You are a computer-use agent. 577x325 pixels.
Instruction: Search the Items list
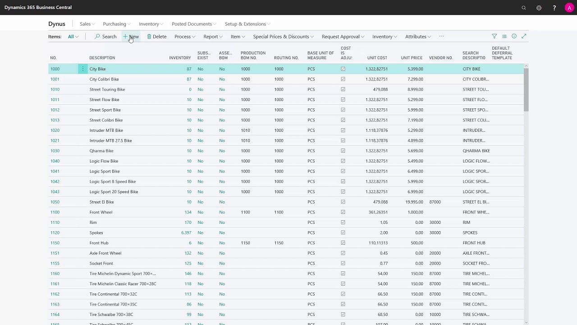tap(105, 37)
